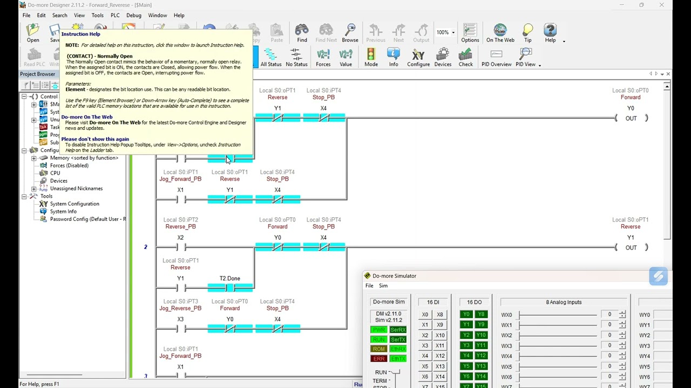Screen dimensions: 691x388
Task: Click Please don't show this again
Action: coord(95,139)
